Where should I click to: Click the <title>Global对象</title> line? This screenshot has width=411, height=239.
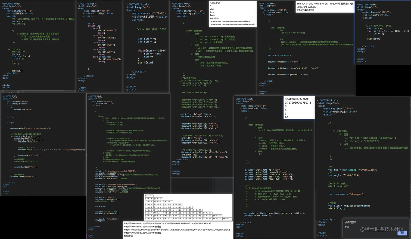(x=102, y=103)
